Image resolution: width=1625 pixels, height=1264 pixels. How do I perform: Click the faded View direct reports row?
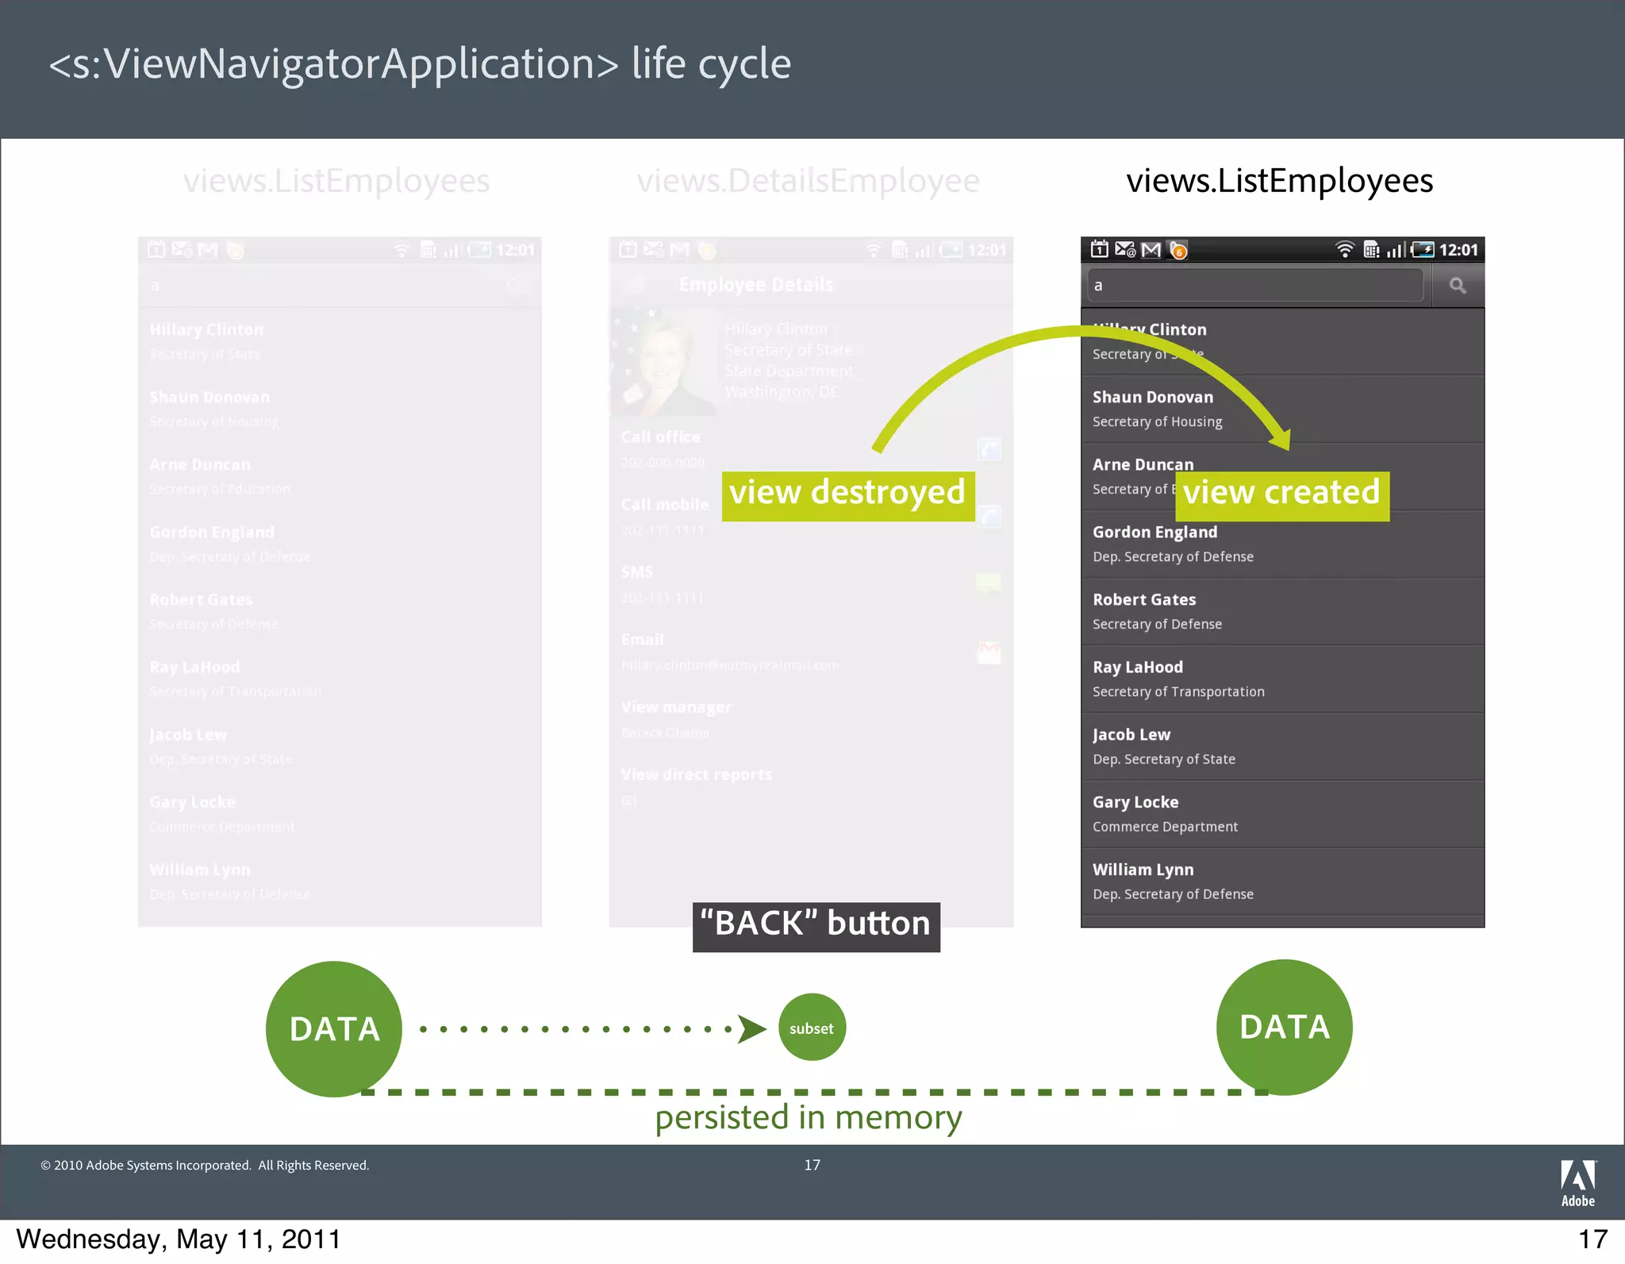click(811, 786)
